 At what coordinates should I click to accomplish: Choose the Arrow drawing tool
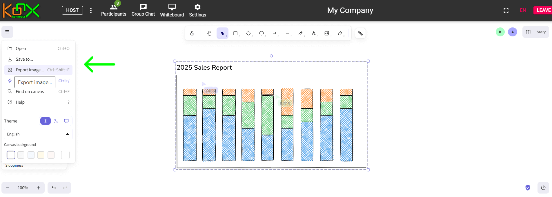275,34
